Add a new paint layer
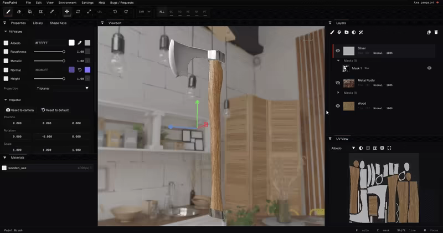 point(332,32)
